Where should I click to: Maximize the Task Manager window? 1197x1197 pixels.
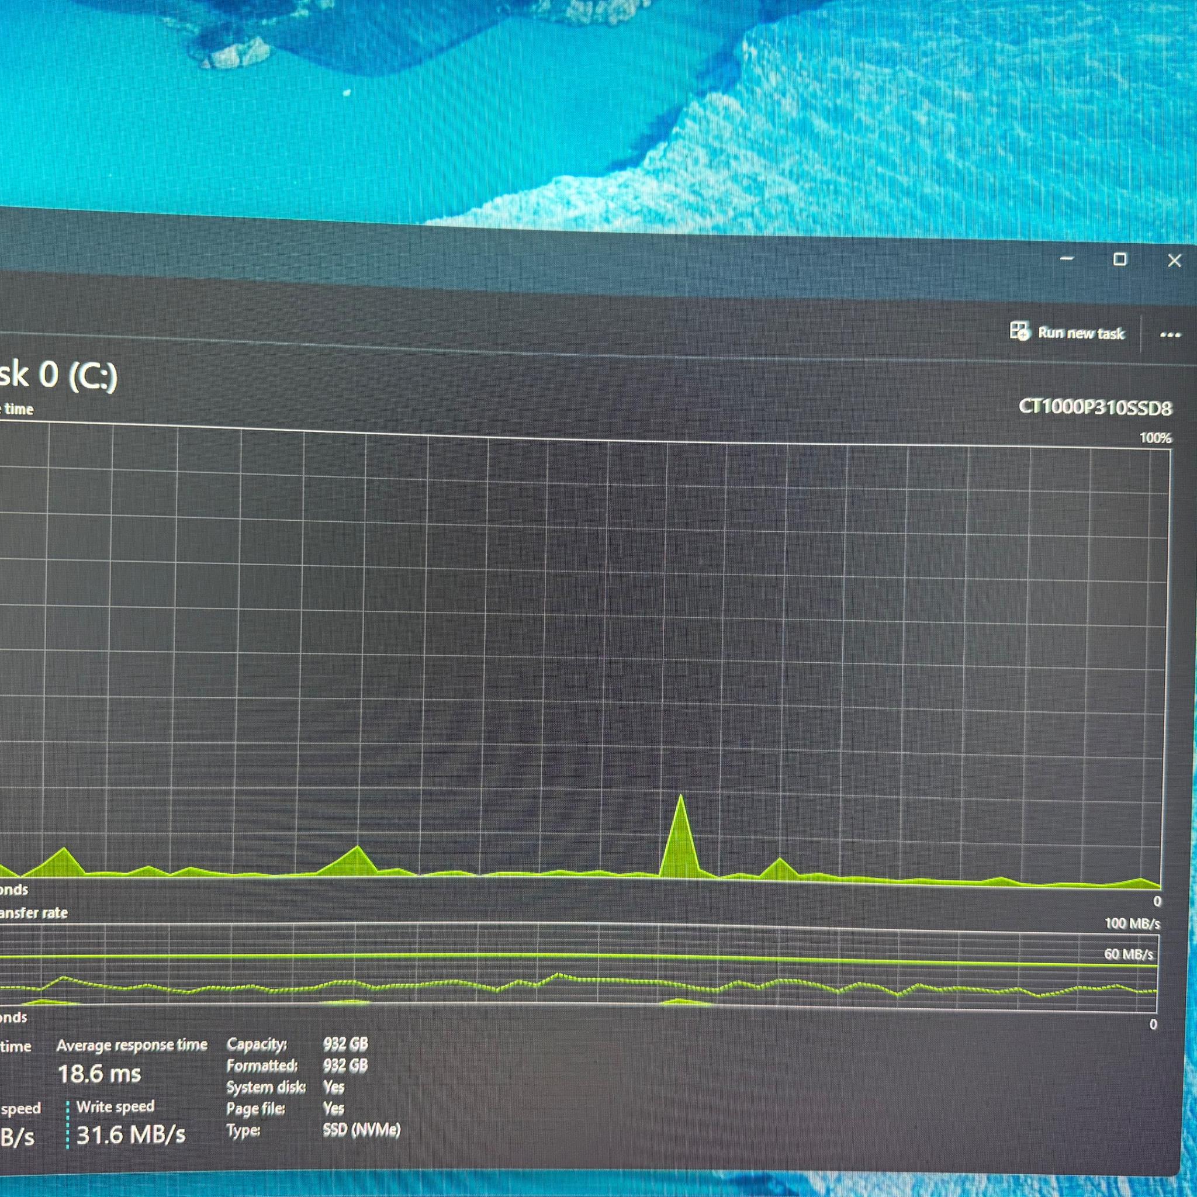(x=1120, y=259)
